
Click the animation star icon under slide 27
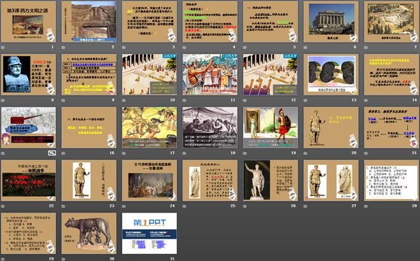click(x=305, y=206)
